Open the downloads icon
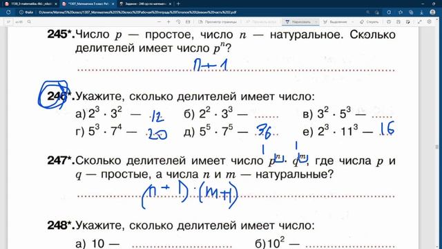 pos(421,12)
